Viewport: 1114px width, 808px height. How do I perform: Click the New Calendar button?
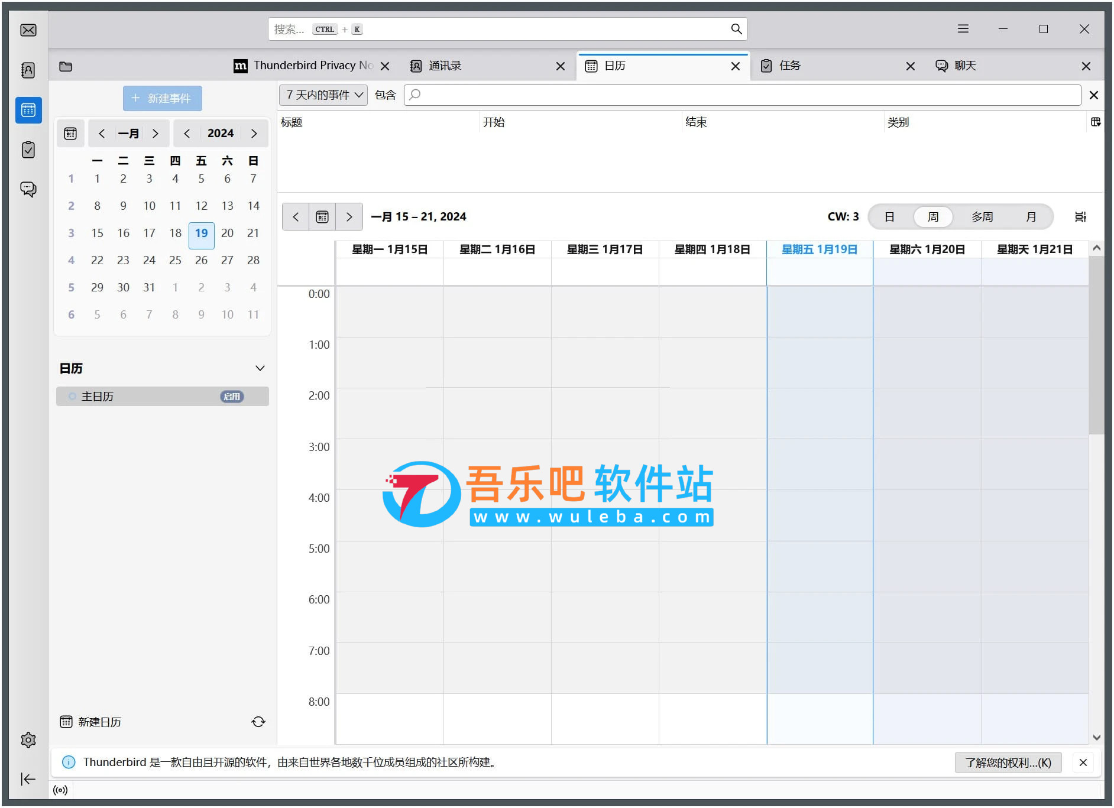pyautogui.click(x=91, y=722)
